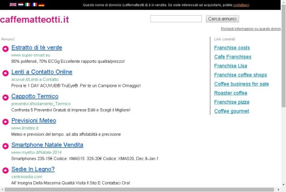Click pink arrow beside Estratto di tè verde
Screen dimensions: 286x192
click(5, 49)
